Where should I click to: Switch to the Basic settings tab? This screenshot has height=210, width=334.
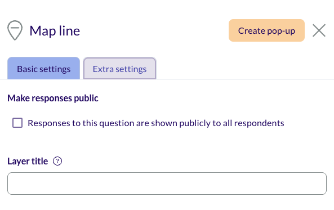(44, 68)
